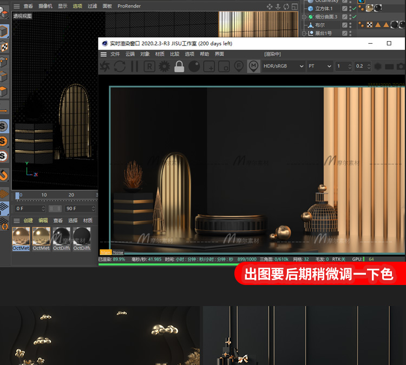Viewport: 406px width, 365px height.
Task: Select the first OctMet gold material thumbnail
Action: (x=21, y=236)
